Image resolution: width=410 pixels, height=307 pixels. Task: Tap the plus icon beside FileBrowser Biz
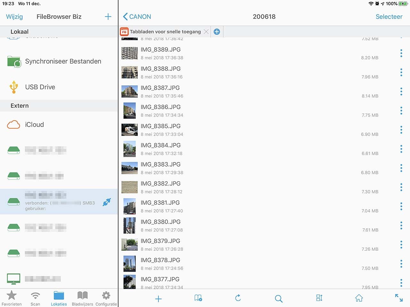(108, 17)
